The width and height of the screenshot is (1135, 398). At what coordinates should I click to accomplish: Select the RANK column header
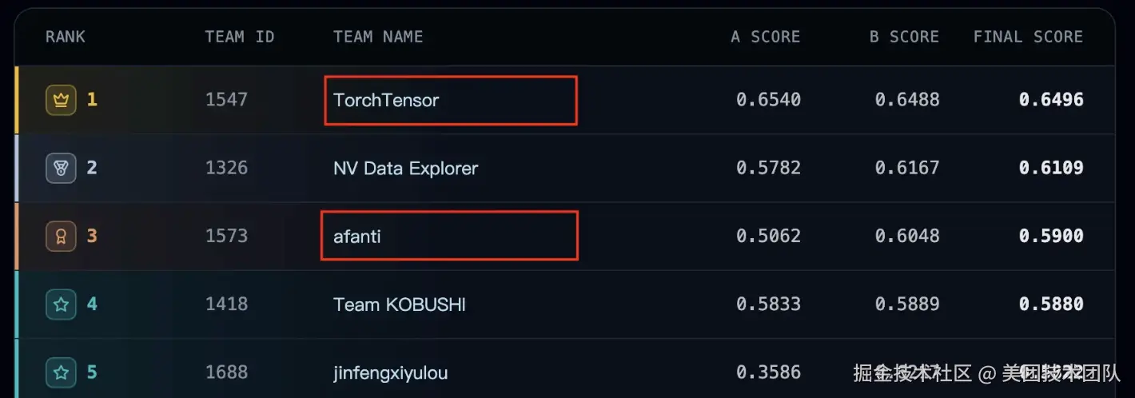coord(66,37)
